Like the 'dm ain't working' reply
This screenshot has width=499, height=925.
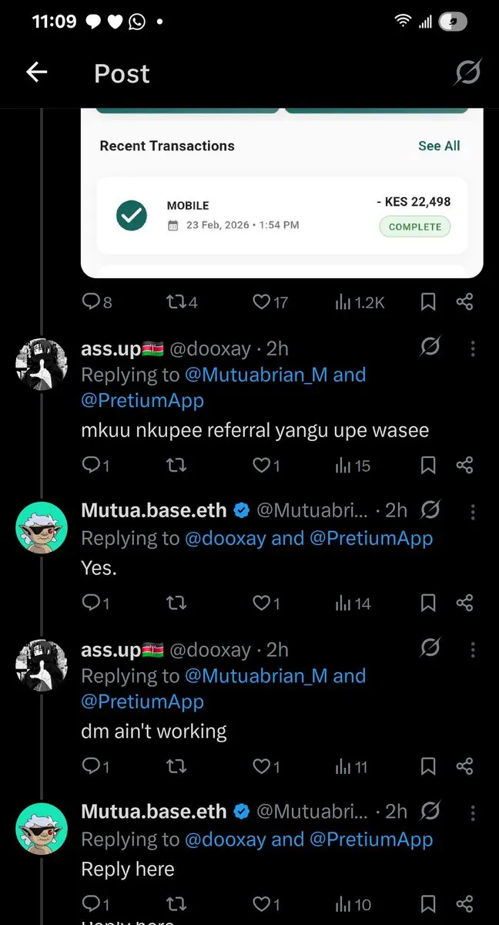(266, 766)
